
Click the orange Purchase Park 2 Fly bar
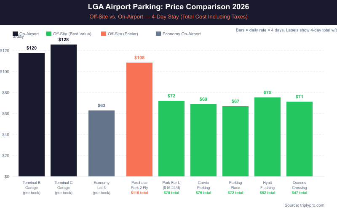pyautogui.click(x=139, y=119)
